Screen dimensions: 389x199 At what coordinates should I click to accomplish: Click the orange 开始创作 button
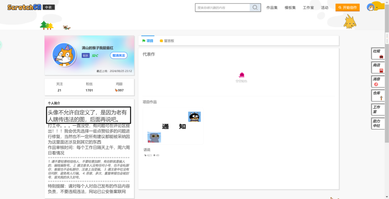click(x=347, y=8)
